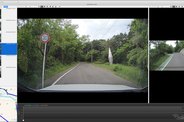Click the map zoom in plus button
184x122 pixels.
click(x=15, y=120)
